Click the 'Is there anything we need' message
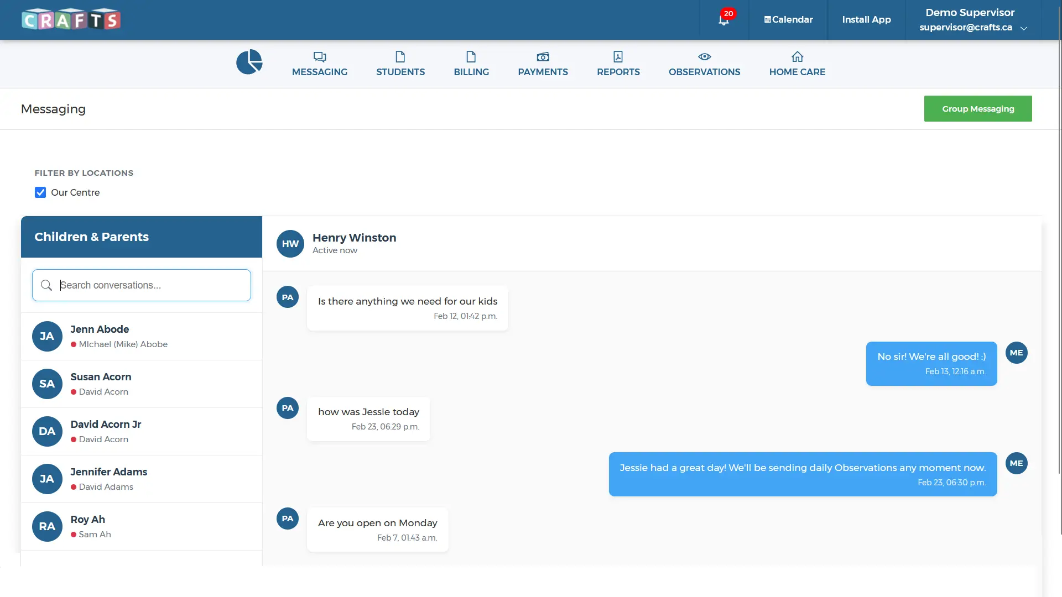Image resolution: width=1062 pixels, height=597 pixels. (x=408, y=308)
